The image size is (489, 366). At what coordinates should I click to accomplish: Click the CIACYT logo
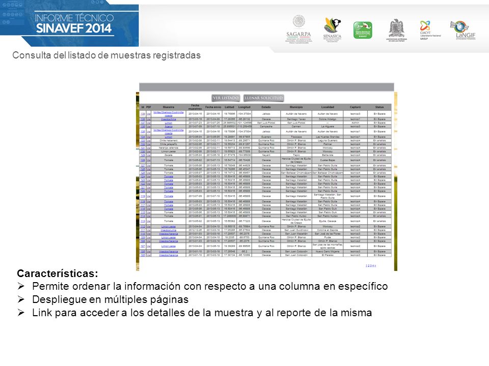click(x=430, y=29)
